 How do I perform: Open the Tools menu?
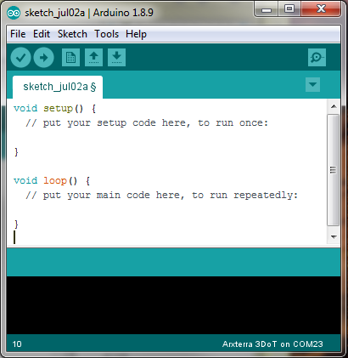106,34
